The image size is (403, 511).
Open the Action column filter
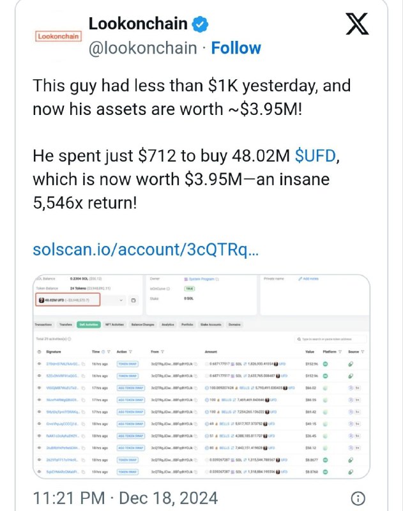[130, 352]
